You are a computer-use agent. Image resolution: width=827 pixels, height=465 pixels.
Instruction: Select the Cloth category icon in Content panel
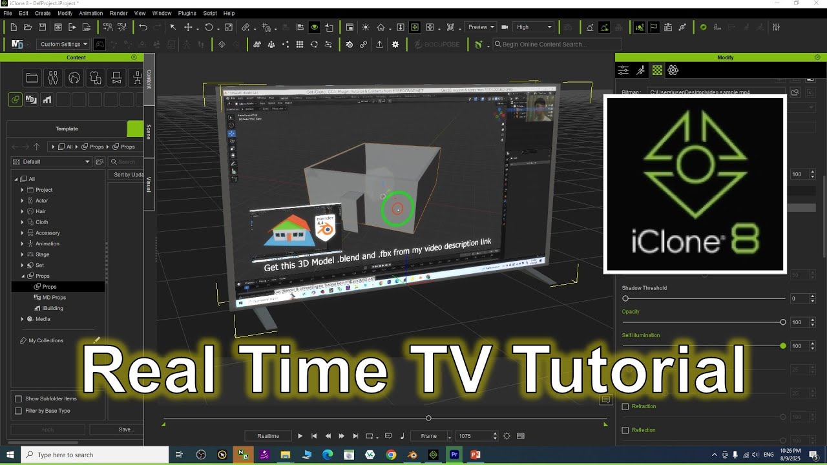point(96,78)
